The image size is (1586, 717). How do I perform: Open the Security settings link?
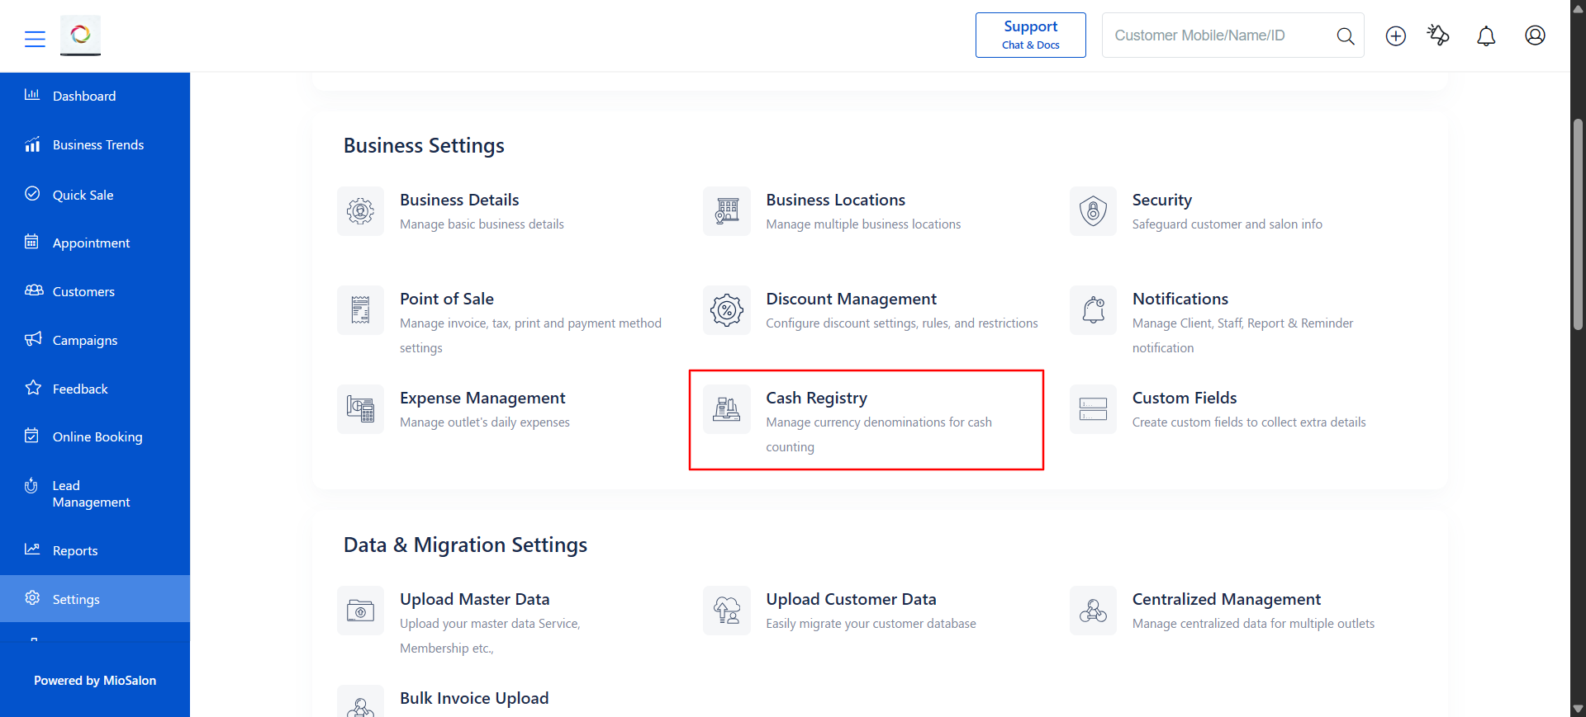(x=1161, y=200)
